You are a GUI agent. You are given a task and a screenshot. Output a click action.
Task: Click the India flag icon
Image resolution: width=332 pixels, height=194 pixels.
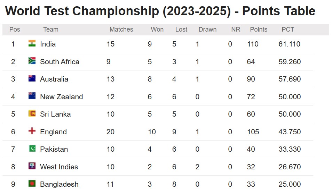click(32, 44)
